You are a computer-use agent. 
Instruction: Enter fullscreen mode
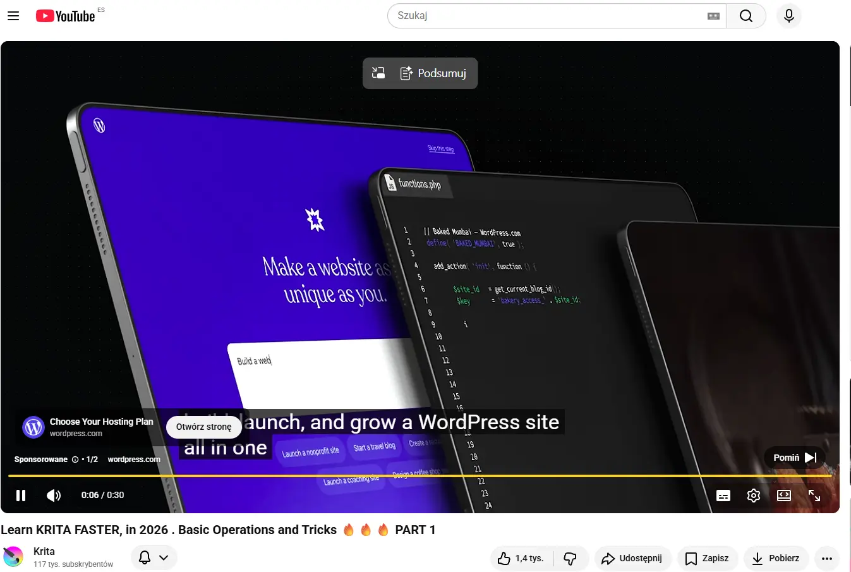(x=814, y=496)
